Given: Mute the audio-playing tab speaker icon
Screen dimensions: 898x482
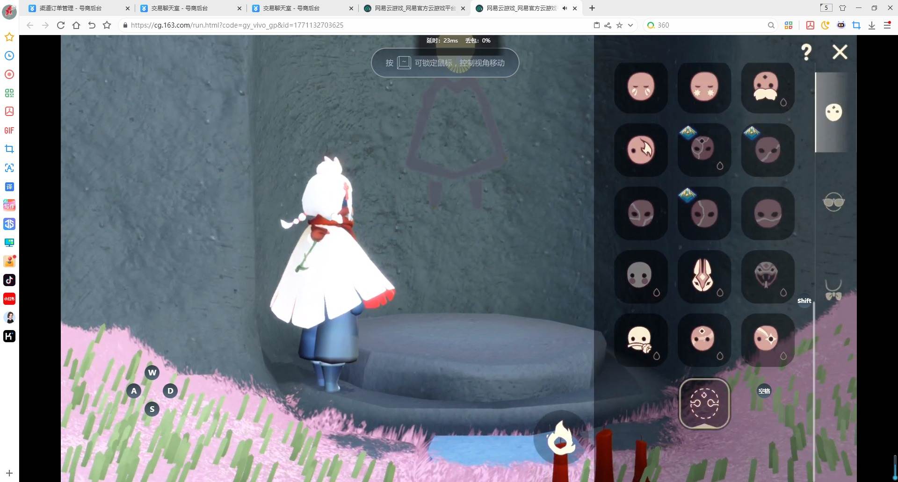Looking at the screenshot, I should click(565, 8).
